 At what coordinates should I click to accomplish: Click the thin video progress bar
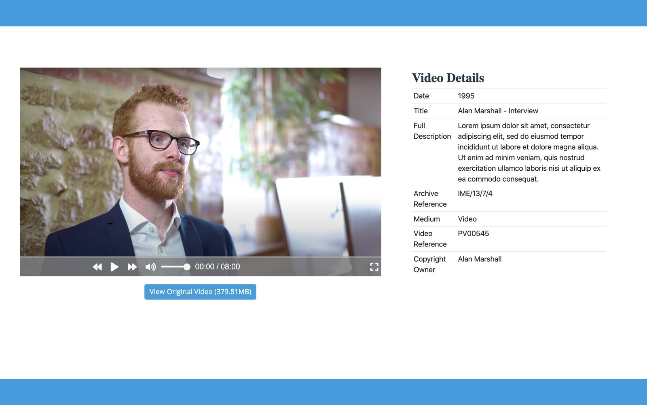[200, 257]
